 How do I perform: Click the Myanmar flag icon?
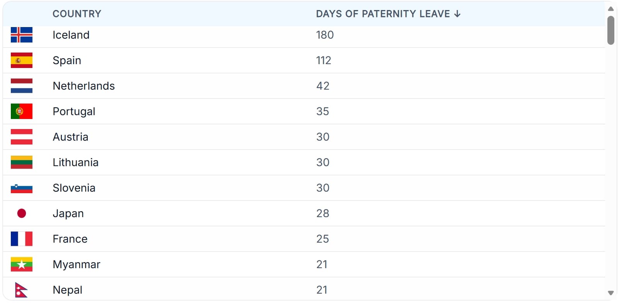22,264
